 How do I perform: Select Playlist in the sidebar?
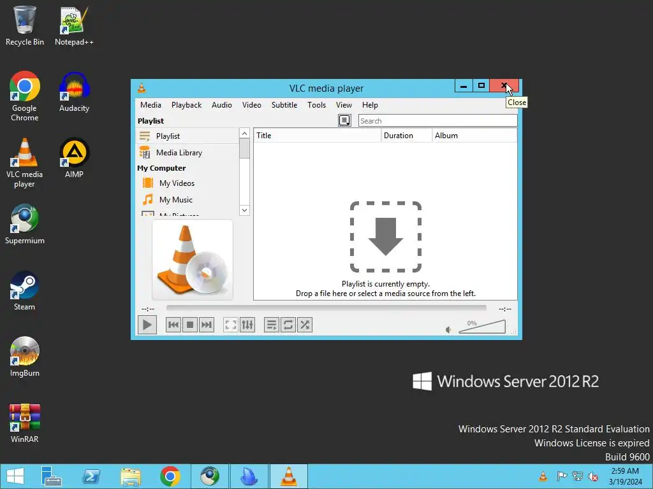pos(187,136)
